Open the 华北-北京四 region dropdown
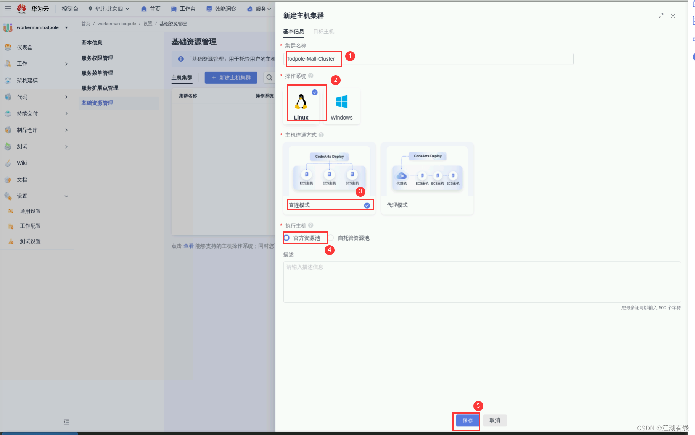This screenshot has height=435, width=695. click(x=109, y=9)
